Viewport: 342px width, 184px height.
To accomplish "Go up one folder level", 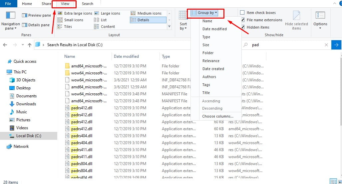I will pos(30,45).
